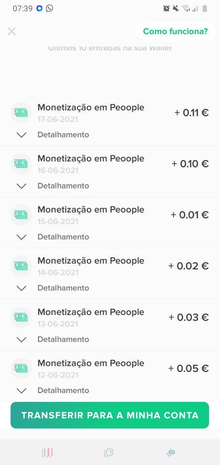Expand Detalhamento chevron for 15-06-2021 entry
The image size is (220, 465).
tap(22, 237)
